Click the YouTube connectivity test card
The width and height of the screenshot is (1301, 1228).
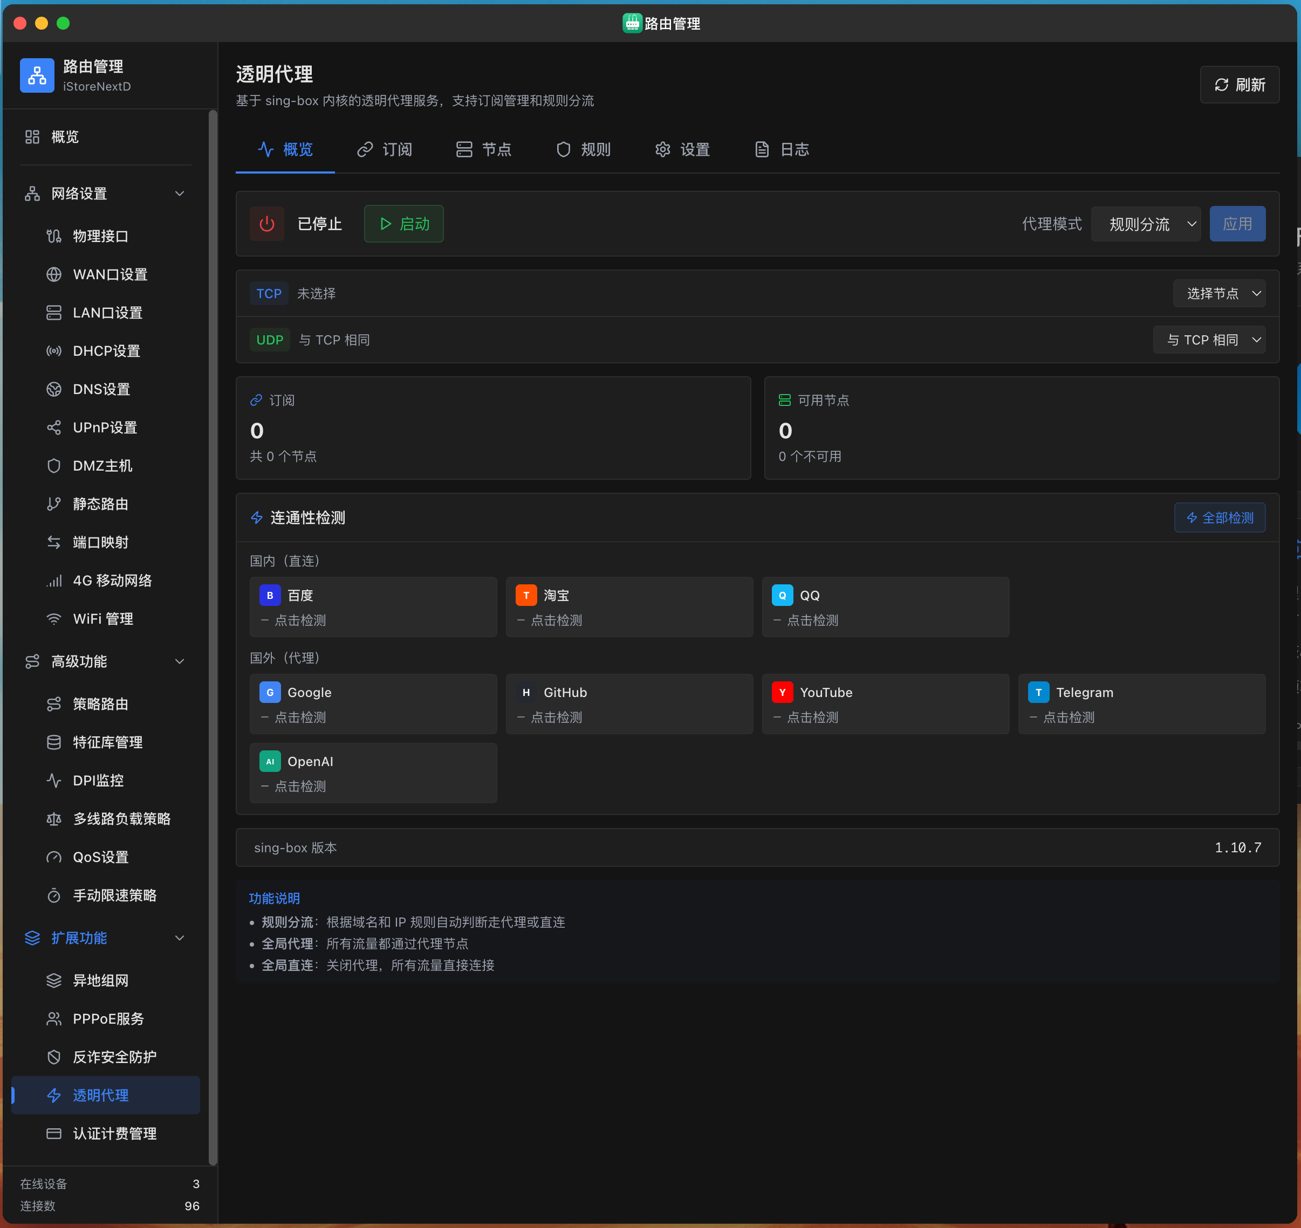(885, 703)
